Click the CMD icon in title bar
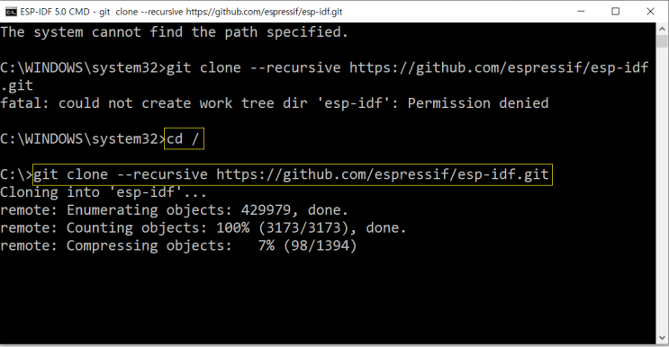Screen dimensions: 669x347 [11, 12]
